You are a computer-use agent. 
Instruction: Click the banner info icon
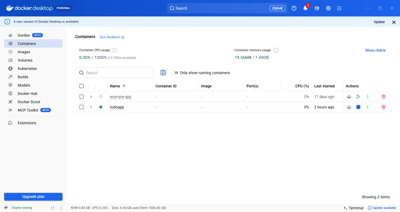click(7, 22)
